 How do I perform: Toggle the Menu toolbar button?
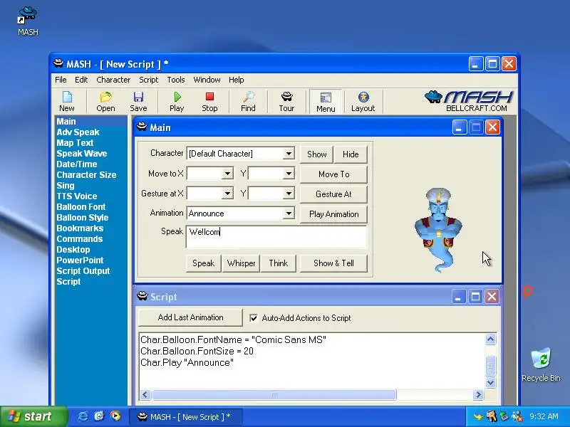(x=326, y=102)
